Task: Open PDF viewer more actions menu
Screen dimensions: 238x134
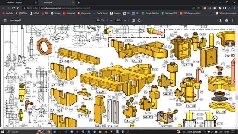Action: 233,20
